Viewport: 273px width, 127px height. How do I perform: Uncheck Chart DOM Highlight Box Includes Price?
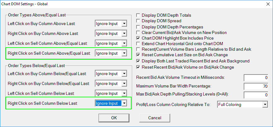pyautogui.click(x=138, y=38)
